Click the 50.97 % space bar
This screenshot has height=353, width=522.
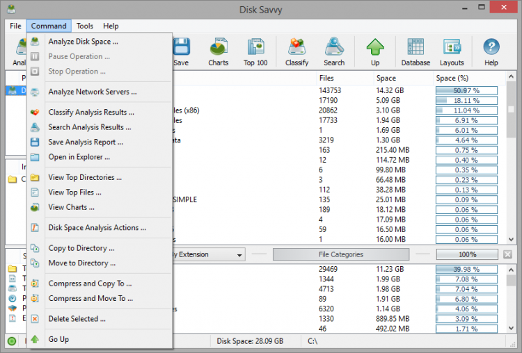466,91
